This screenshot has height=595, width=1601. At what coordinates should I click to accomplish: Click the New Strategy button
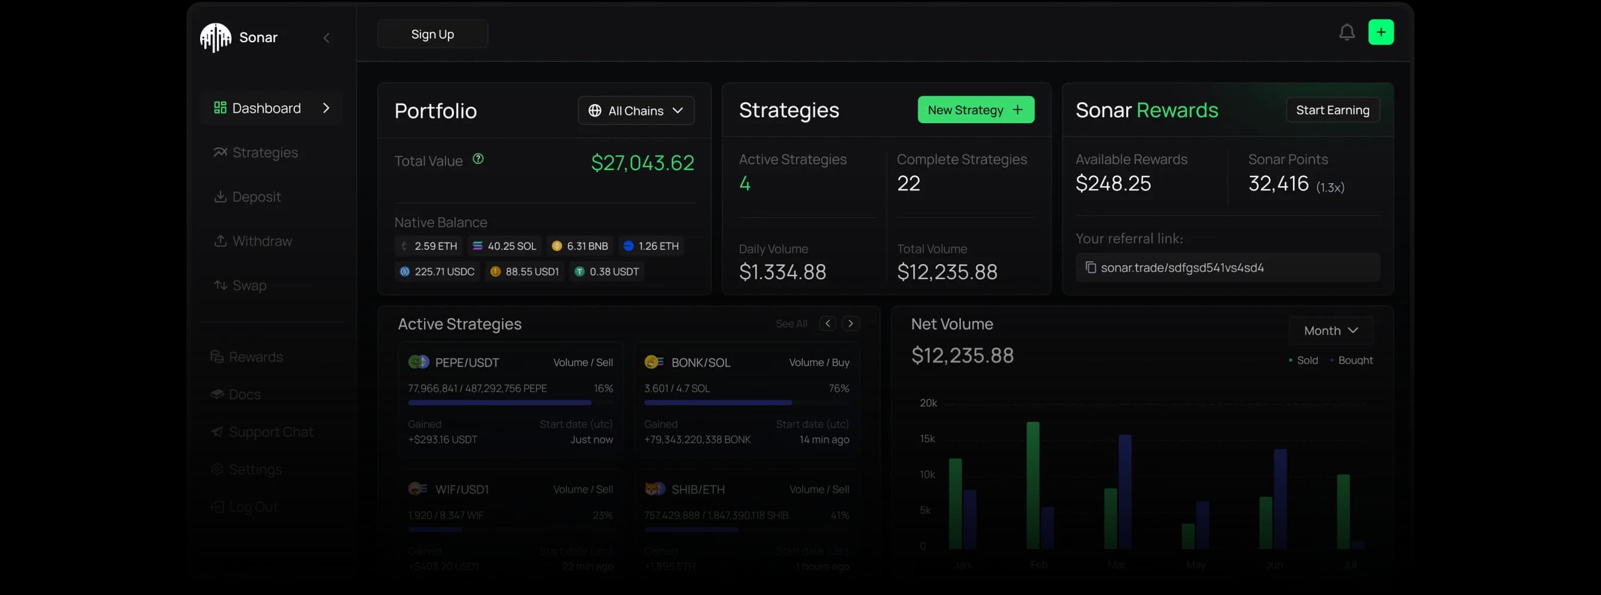(x=976, y=110)
